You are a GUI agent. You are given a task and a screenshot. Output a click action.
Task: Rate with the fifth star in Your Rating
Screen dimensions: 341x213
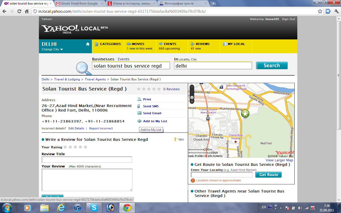tap(86, 147)
